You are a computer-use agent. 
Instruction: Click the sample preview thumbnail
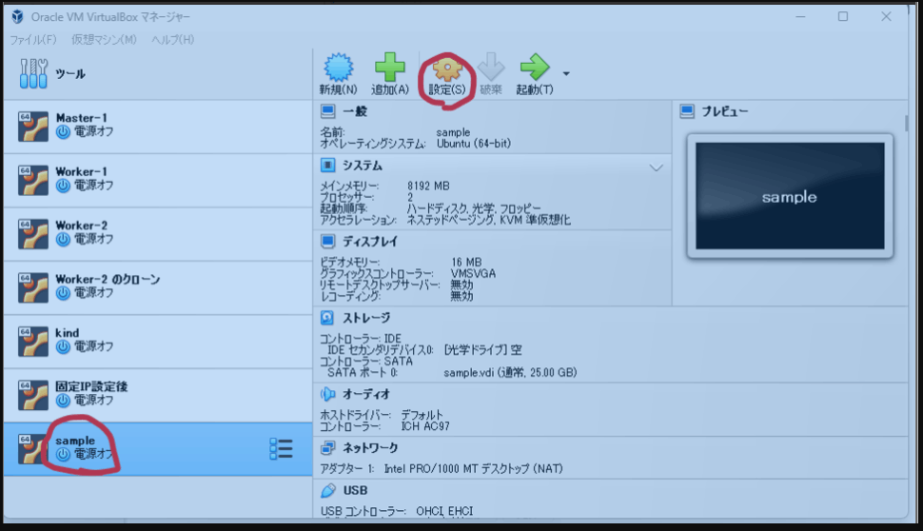pos(790,196)
